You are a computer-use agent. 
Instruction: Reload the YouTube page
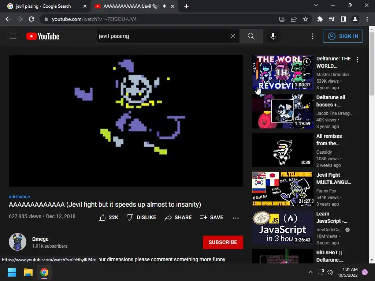click(x=31, y=19)
